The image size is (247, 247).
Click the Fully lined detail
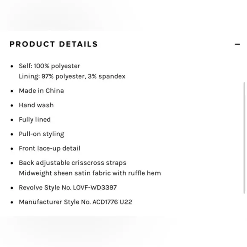34,120
